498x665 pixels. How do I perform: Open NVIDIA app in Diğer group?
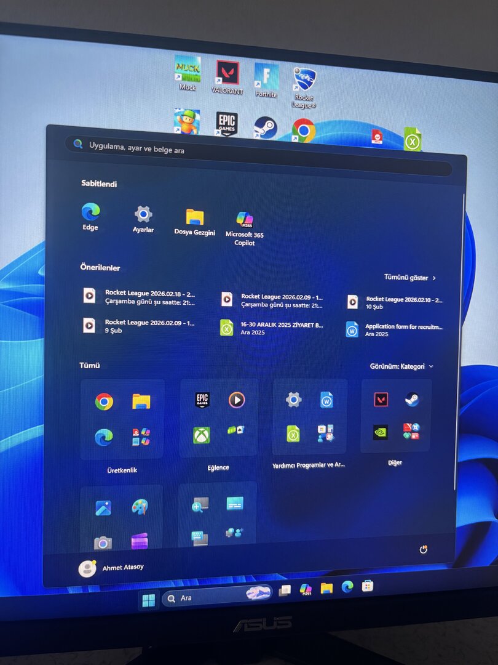point(381,432)
